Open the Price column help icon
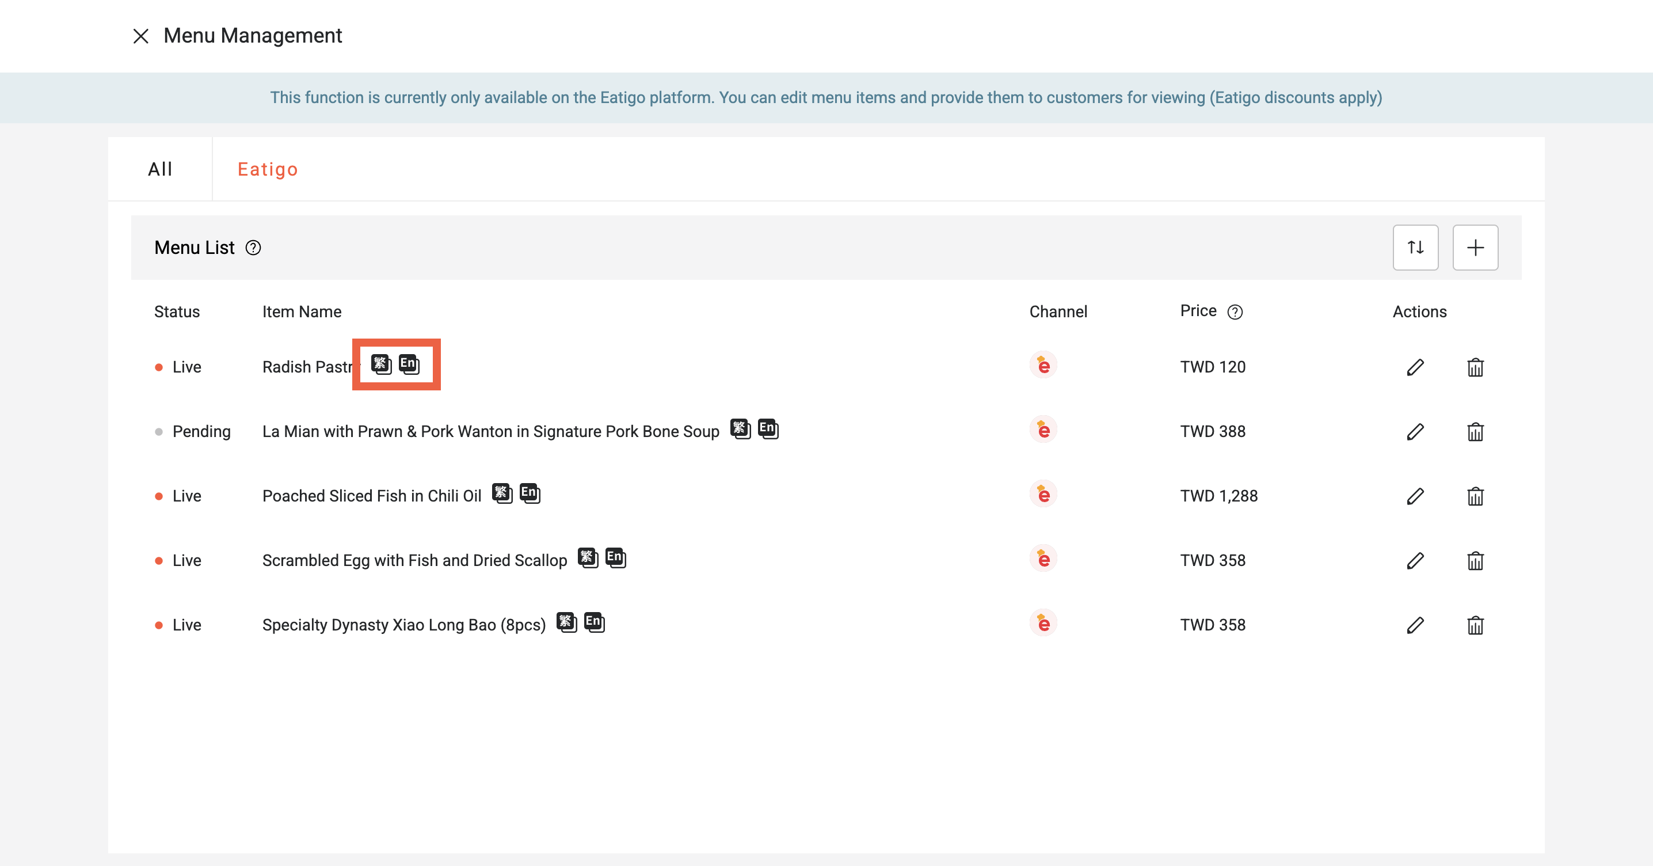The width and height of the screenshot is (1653, 866). 1235,312
